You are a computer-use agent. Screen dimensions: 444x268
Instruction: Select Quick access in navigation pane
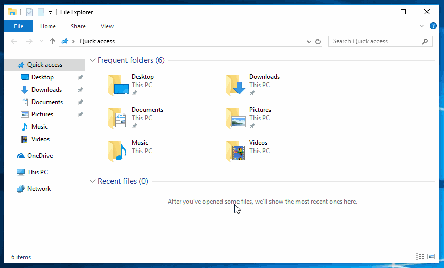[x=44, y=65]
